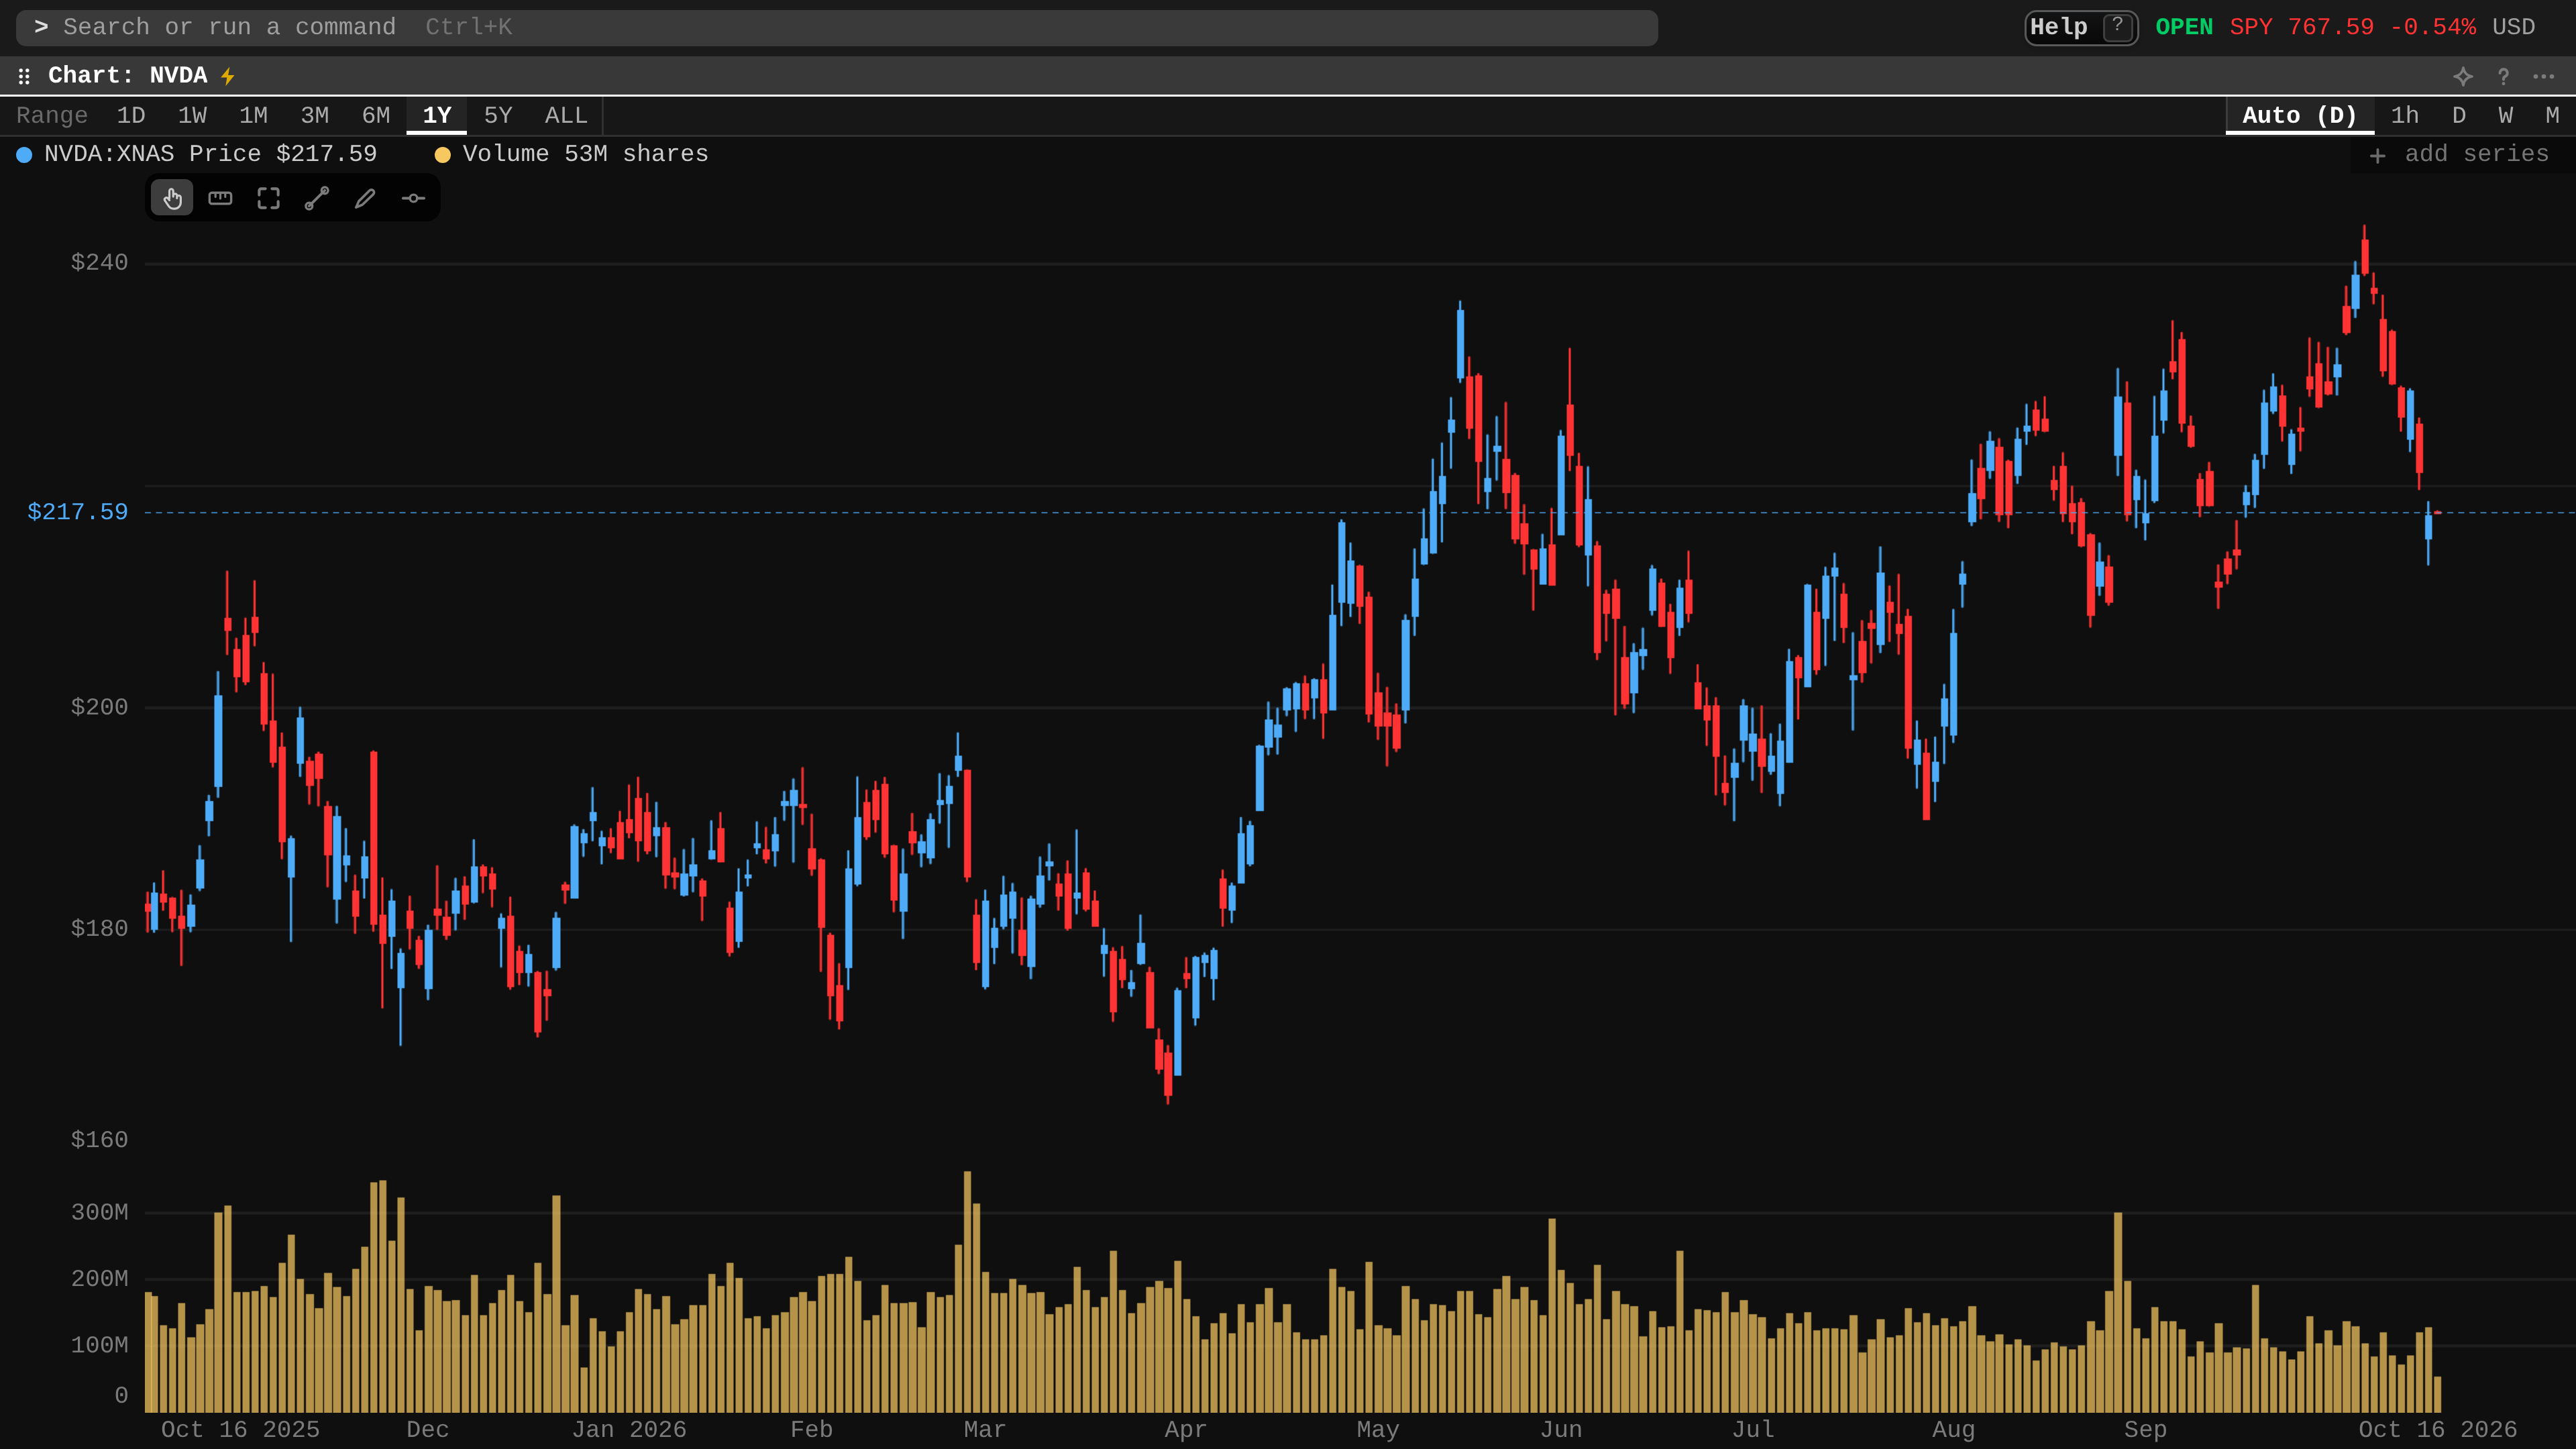The height and width of the screenshot is (1449, 2576).
Task: Click the 300M volume axis label
Action: pyautogui.click(x=99, y=1212)
